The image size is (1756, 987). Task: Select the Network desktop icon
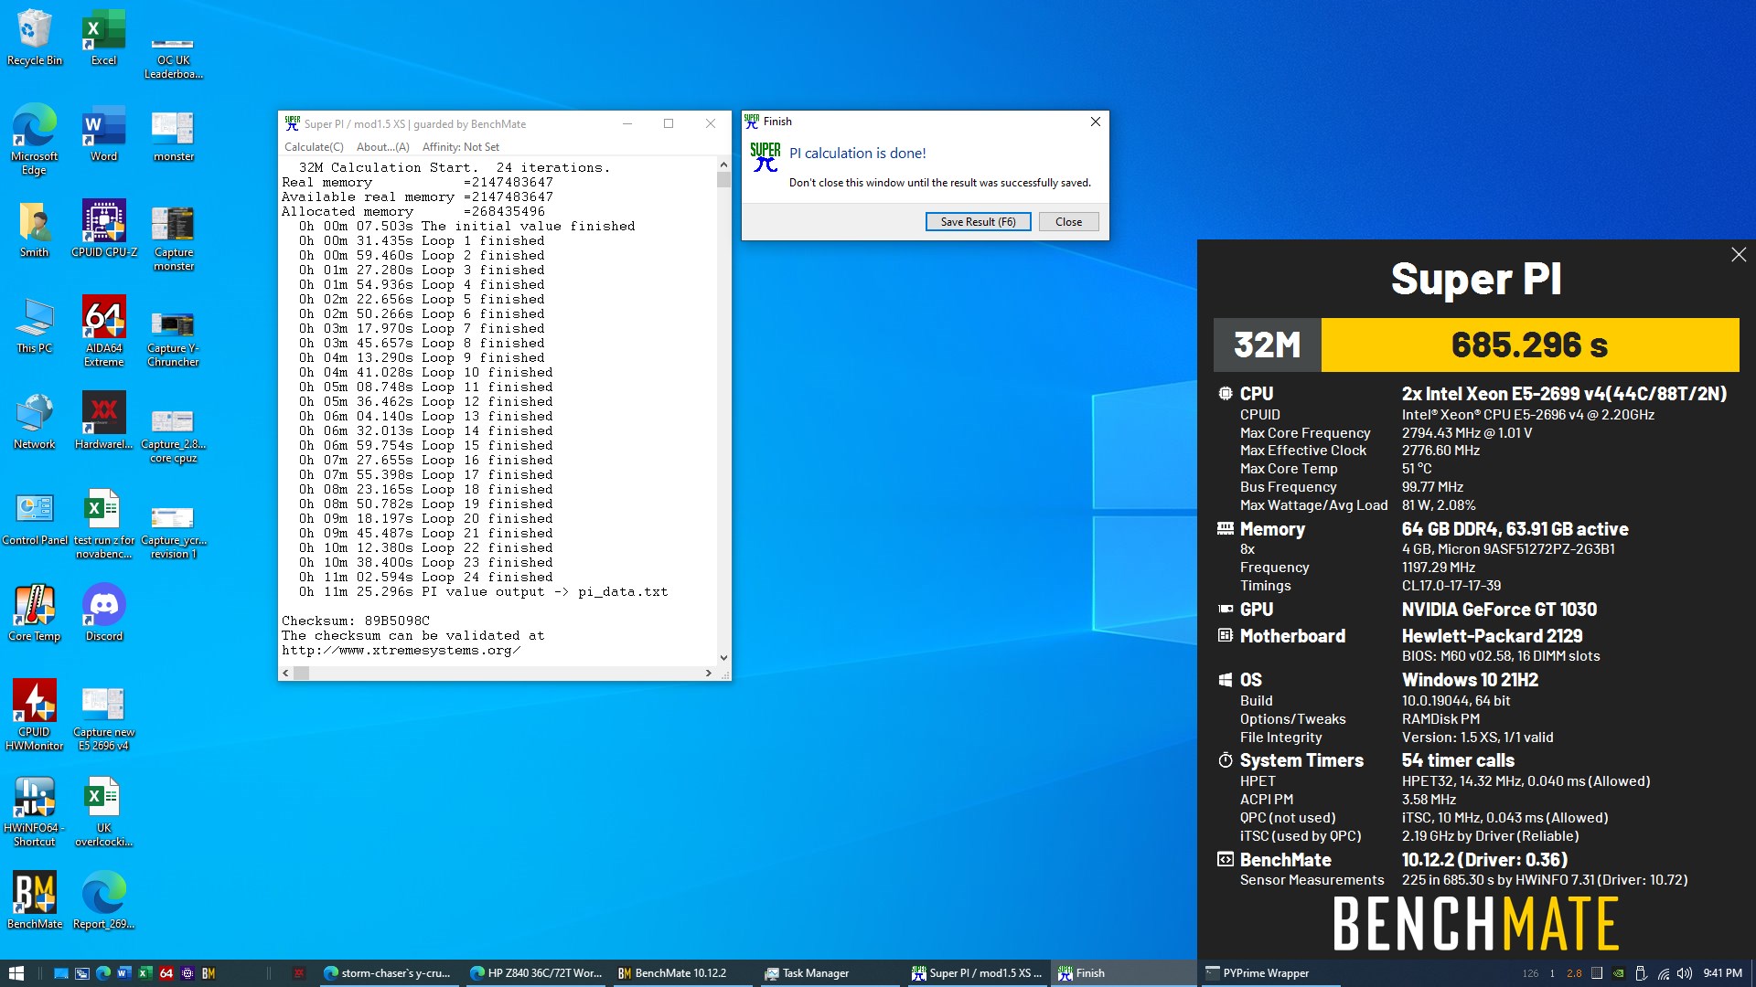point(35,421)
